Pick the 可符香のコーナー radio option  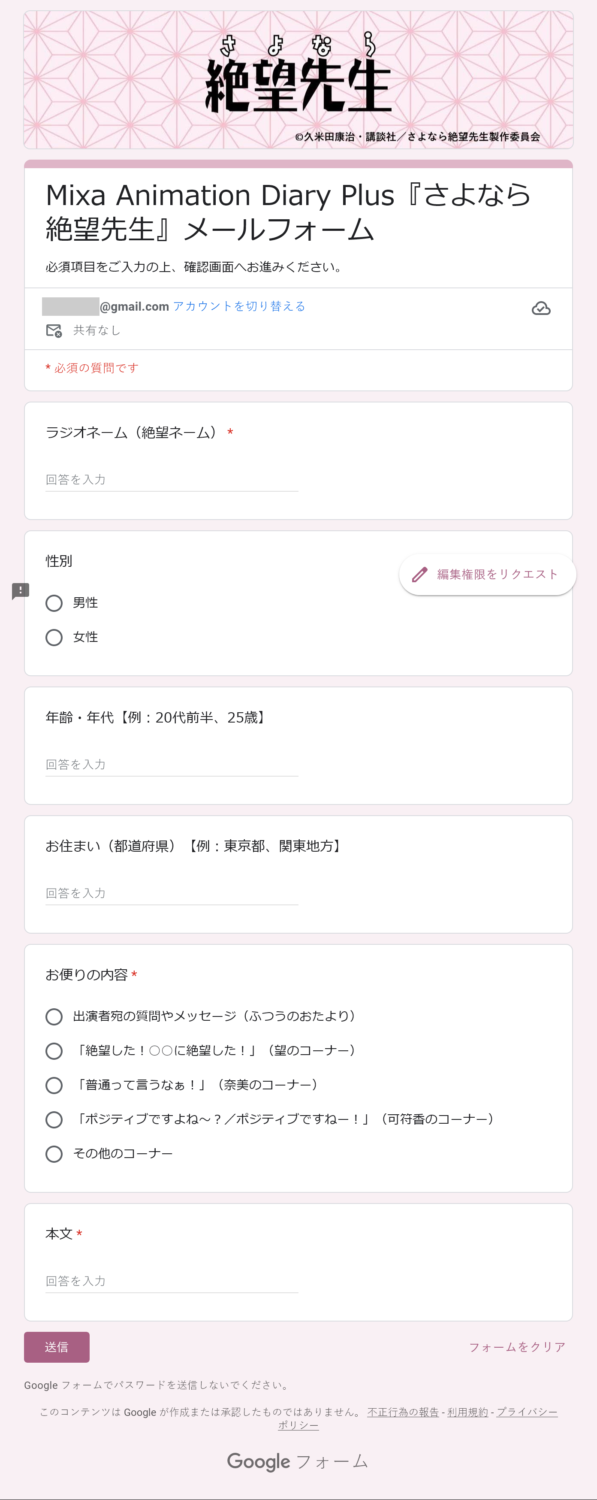[x=54, y=1120]
